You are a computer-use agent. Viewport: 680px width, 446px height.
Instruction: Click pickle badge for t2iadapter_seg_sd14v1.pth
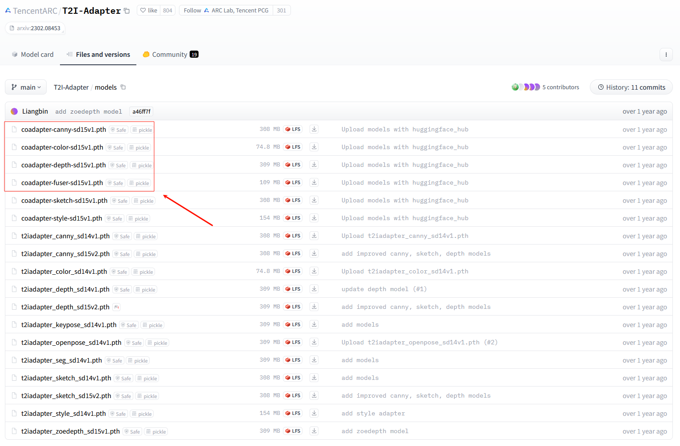(138, 361)
